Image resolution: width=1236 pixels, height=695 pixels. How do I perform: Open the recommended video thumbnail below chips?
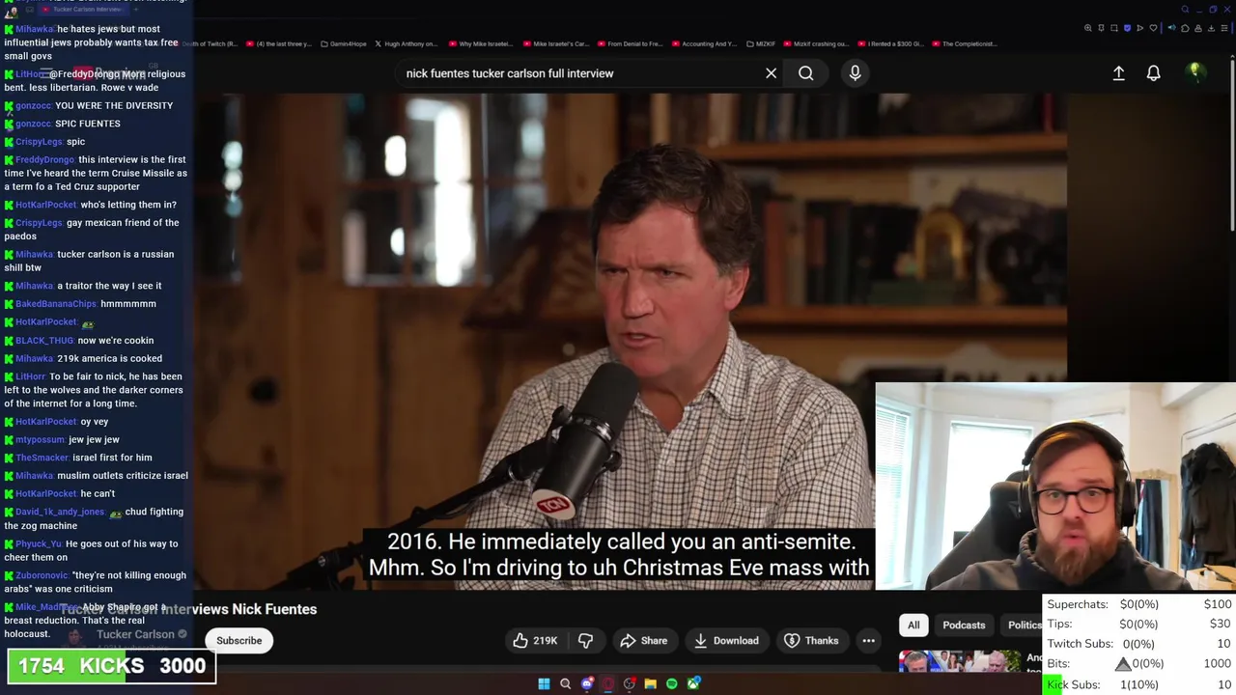pos(958,661)
